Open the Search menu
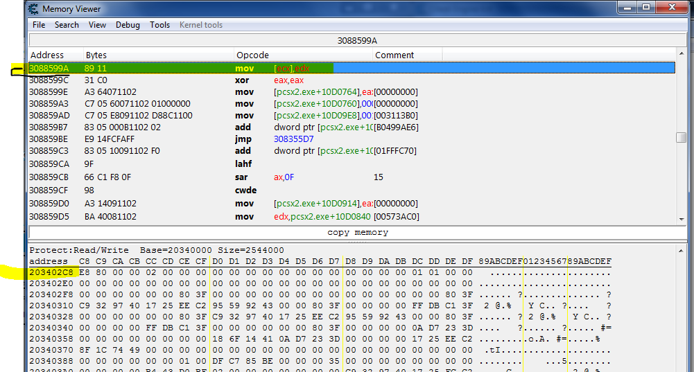694x372 pixels. [67, 25]
